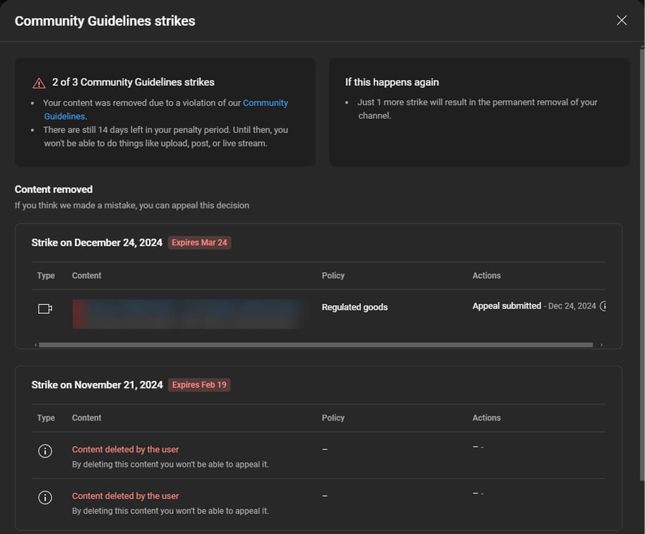Image resolution: width=645 pixels, height=534 pixels.
Task: Click the left scroll arrow of December strike table
Action: pos(35,345)
